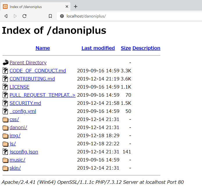Open CONTRIBUTING.md file link
The height and width of the screenshot is (189, 202).
coord(32,79)
